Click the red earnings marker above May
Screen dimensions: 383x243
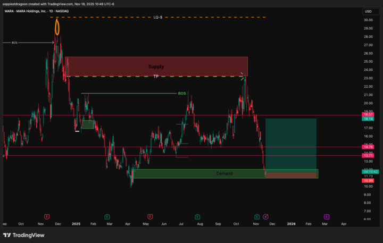coord(150,216)
